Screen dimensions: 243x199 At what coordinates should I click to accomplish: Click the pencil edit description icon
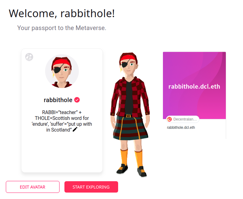click(x=75, y=129)
